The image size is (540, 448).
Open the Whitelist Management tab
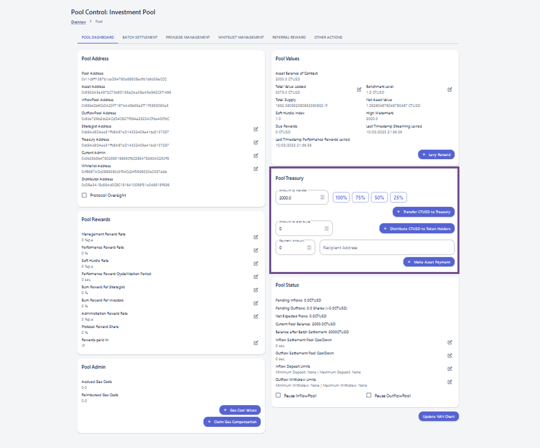241,37
